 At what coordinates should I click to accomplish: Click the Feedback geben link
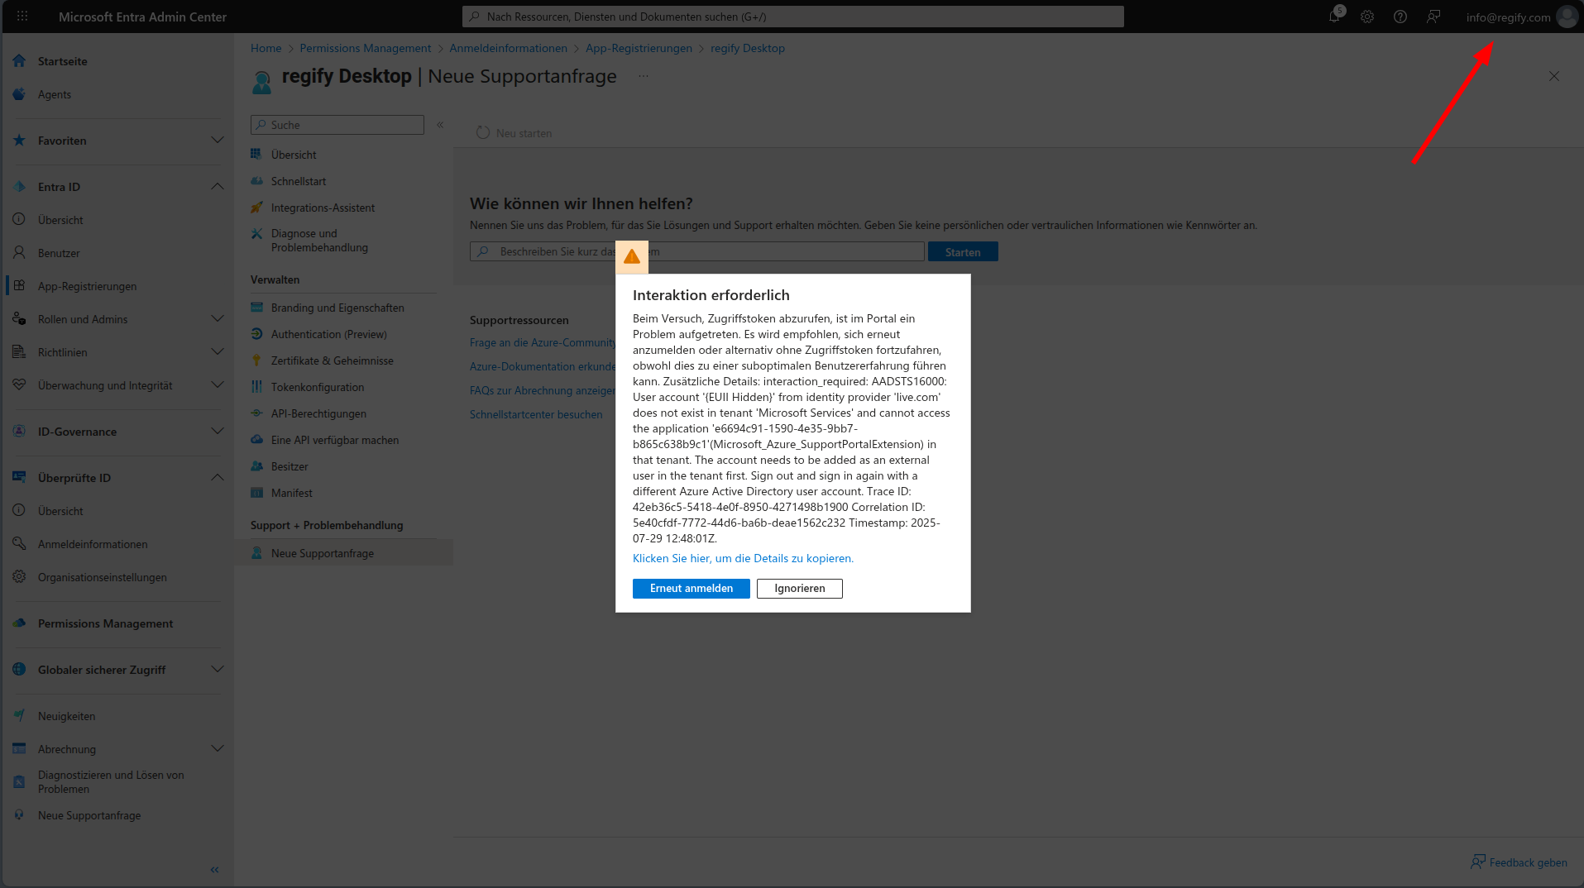point(1519,862)
